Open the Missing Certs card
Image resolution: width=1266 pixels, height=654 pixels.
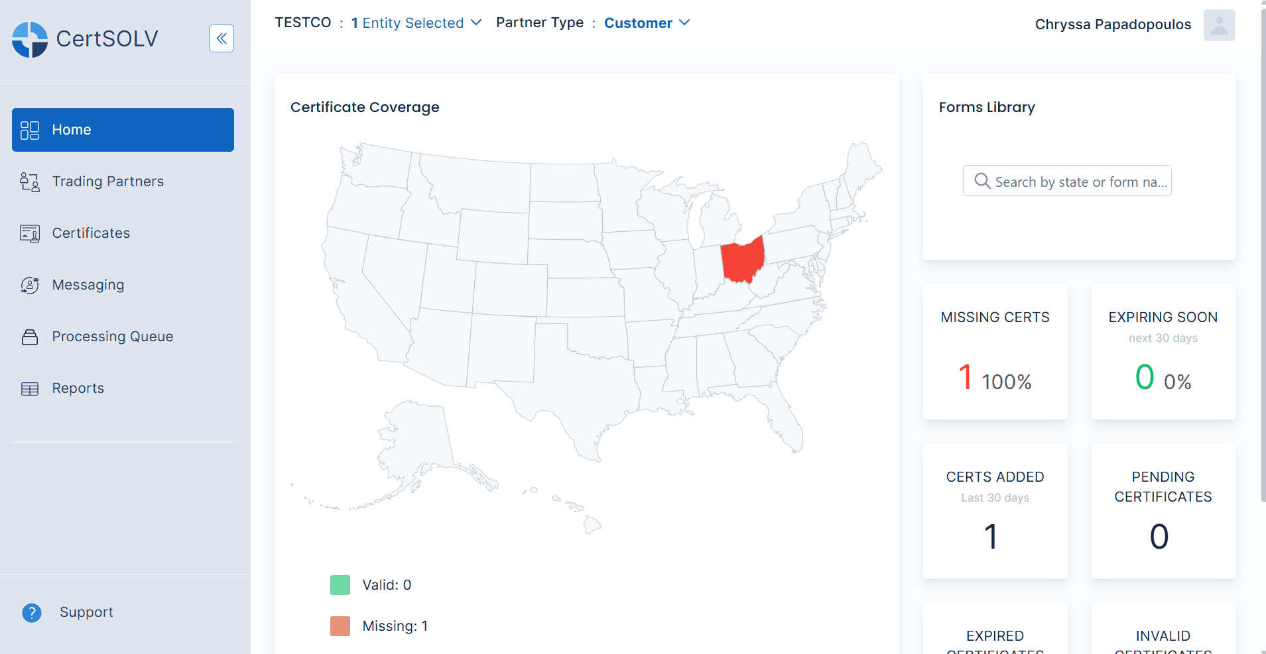[994, 351]
